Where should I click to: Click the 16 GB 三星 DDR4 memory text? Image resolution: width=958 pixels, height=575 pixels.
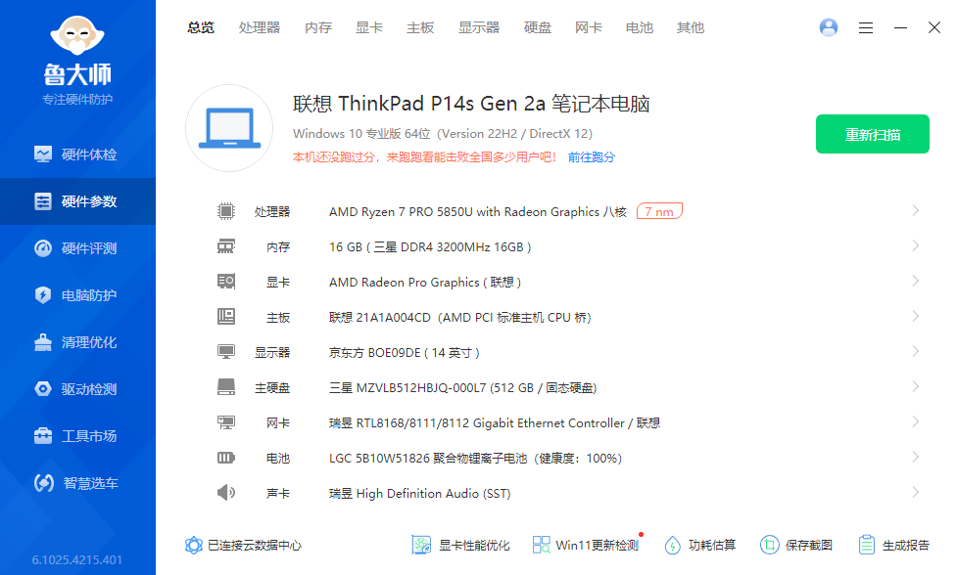coord(430,247)
